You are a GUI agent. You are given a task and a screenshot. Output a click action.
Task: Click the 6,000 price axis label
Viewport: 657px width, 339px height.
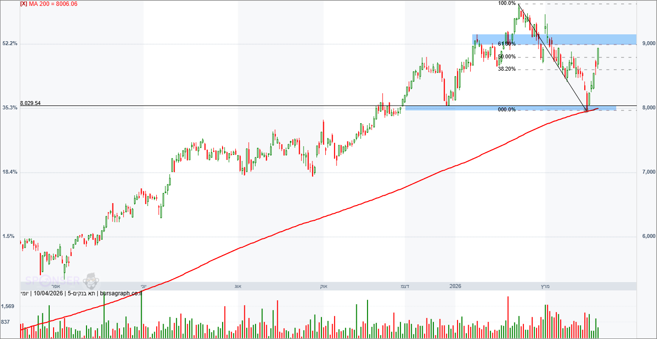[648, 236]
